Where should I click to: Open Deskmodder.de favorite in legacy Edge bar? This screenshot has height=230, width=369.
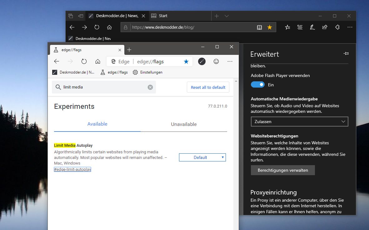pos(89,39)
